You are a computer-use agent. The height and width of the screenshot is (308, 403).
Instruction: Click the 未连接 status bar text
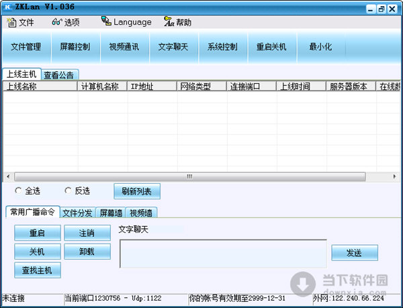13,298
